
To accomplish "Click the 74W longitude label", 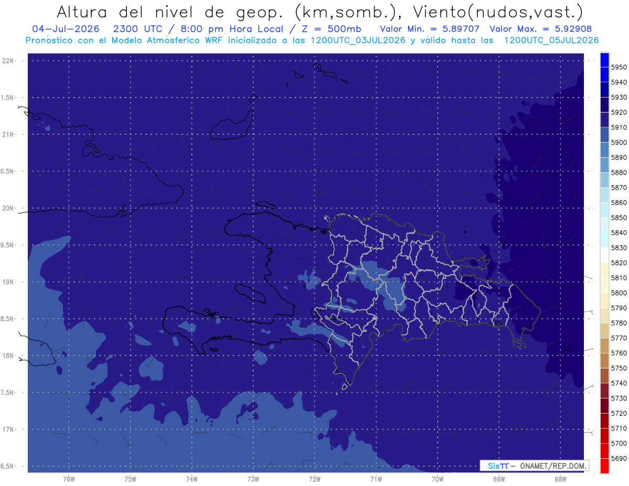I will tap(192, 479).
